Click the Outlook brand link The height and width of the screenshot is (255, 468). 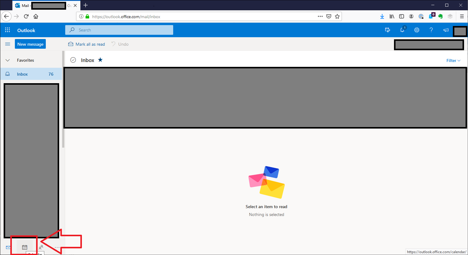26,30
